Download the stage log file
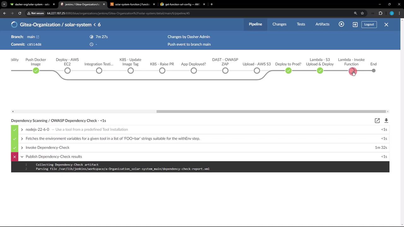The height and width of the screenshot is (227, 404). point(386,120)
